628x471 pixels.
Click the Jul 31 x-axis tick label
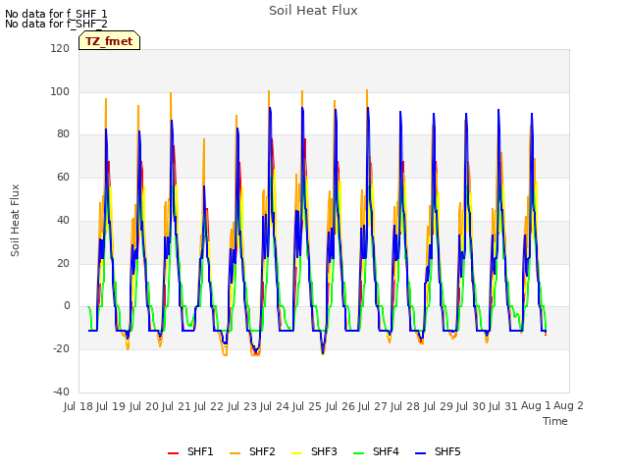click(x=503, y=406)
